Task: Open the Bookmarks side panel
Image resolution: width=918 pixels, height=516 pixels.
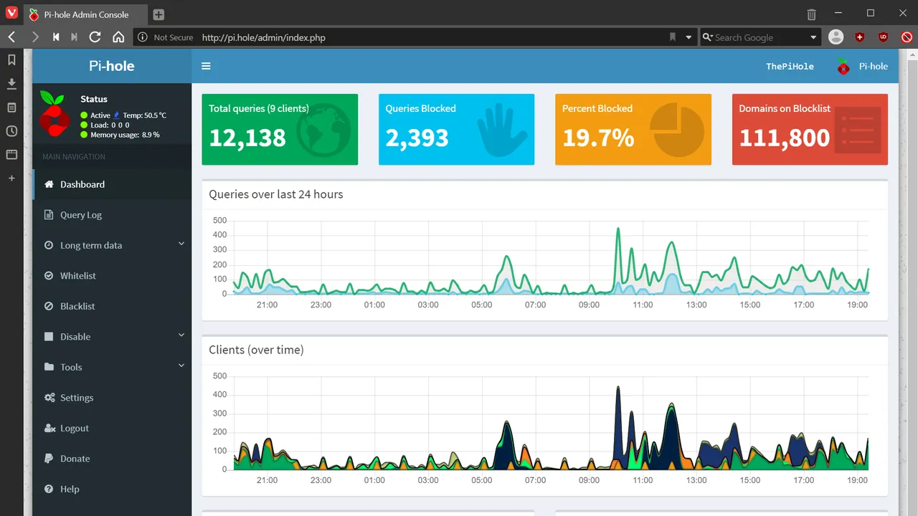Action: coord(11,60)
